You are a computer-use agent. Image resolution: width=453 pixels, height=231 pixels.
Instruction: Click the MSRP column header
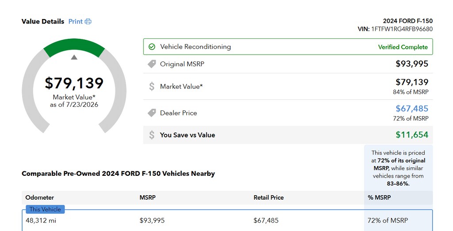coord(148,197)
